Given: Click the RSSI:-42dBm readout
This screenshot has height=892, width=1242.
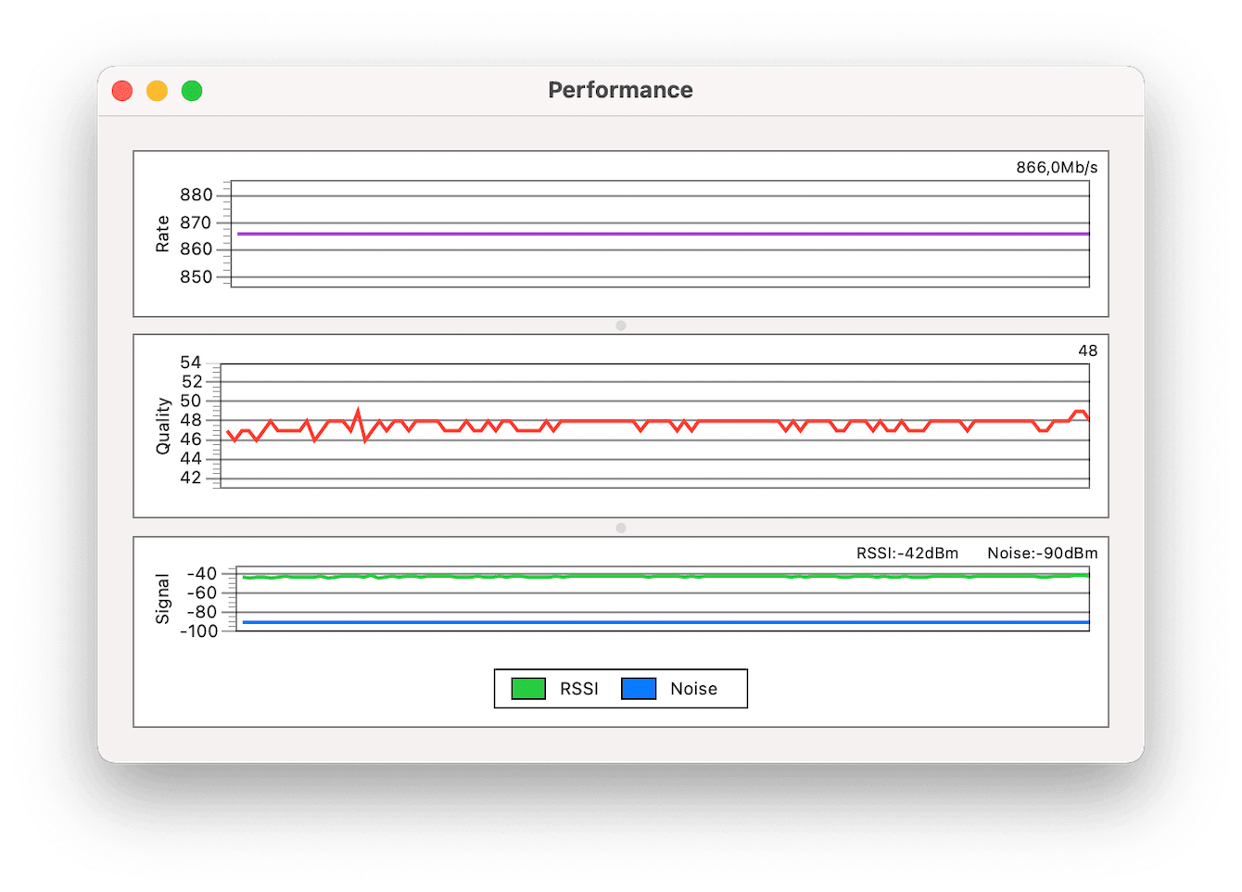Looking at the screenshot, I should click(x=907, y=554).
